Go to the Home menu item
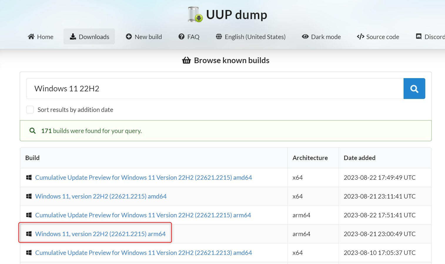 (x=41, y=37)
